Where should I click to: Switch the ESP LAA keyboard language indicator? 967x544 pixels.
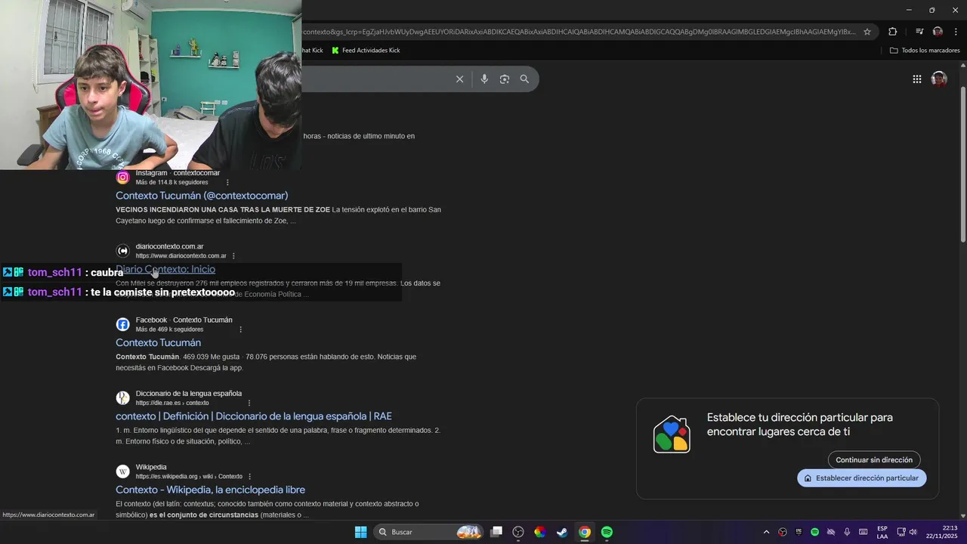(882, 532)
